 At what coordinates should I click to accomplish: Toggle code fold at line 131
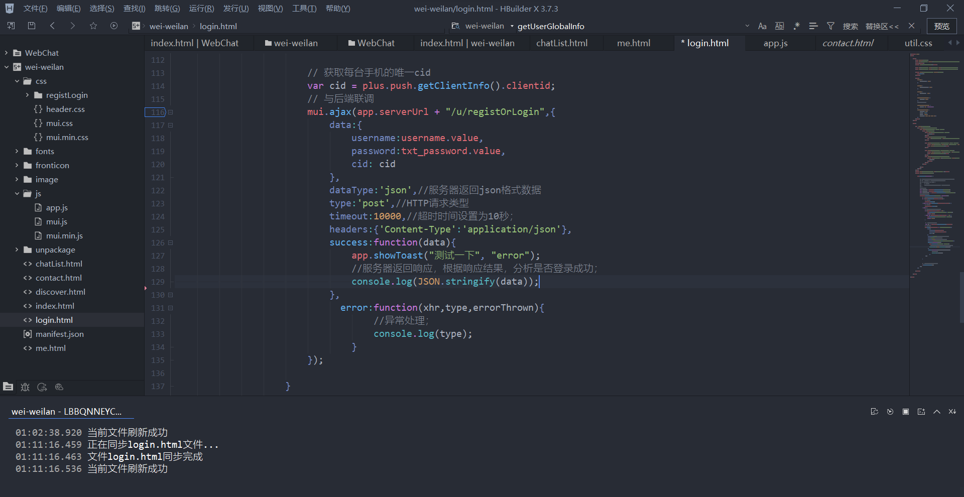point(171,308)
